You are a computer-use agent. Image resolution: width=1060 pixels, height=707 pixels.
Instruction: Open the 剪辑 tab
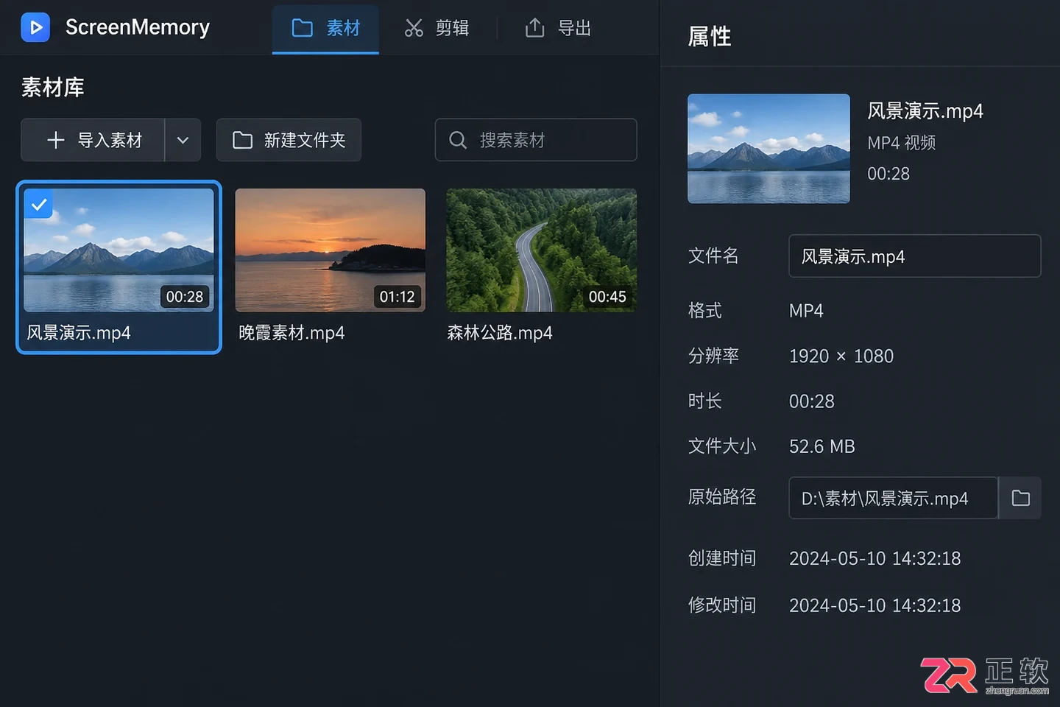437,28
